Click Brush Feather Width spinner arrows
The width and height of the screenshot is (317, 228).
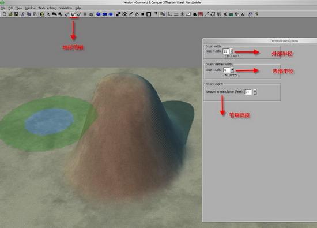(232, 70)
